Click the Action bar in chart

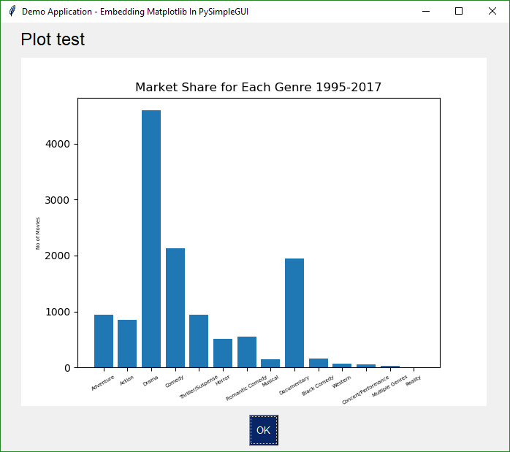(127, 344)
